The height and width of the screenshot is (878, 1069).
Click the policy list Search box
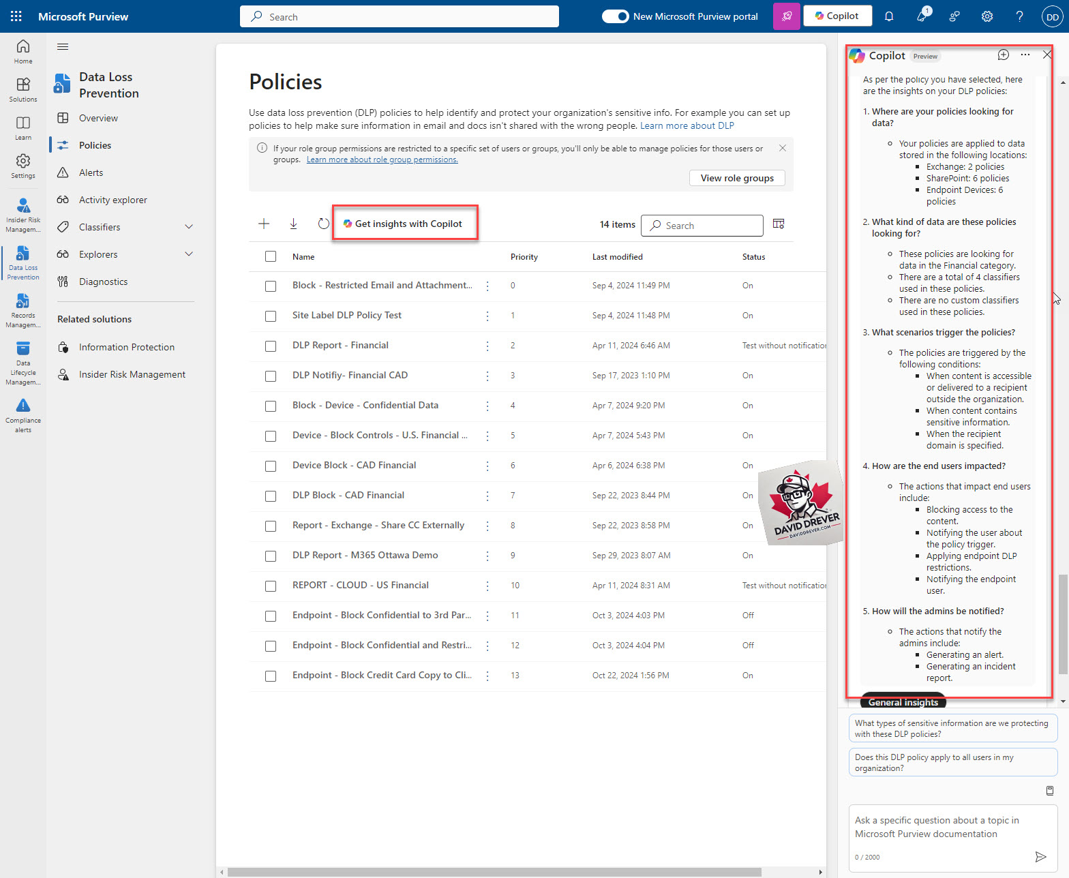tap(702, 226)
